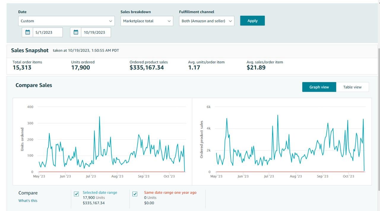The width and height of the screenshot is (380, 211).
Task: Open the Fulfillment channel dropdown
Action: [207, 21]
